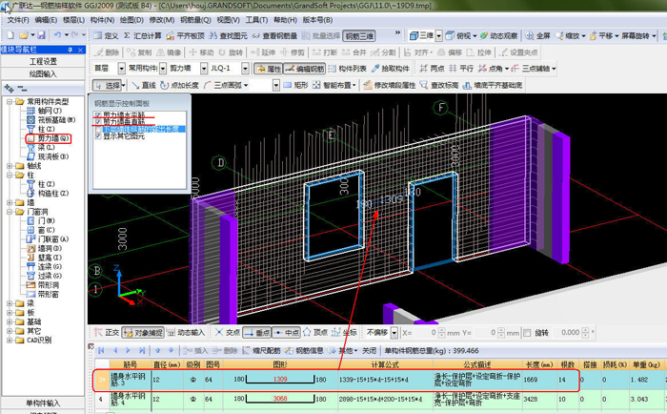Click 查找图元 find element tool
Screen dimensions: 667x414
(x=229, y=36)
